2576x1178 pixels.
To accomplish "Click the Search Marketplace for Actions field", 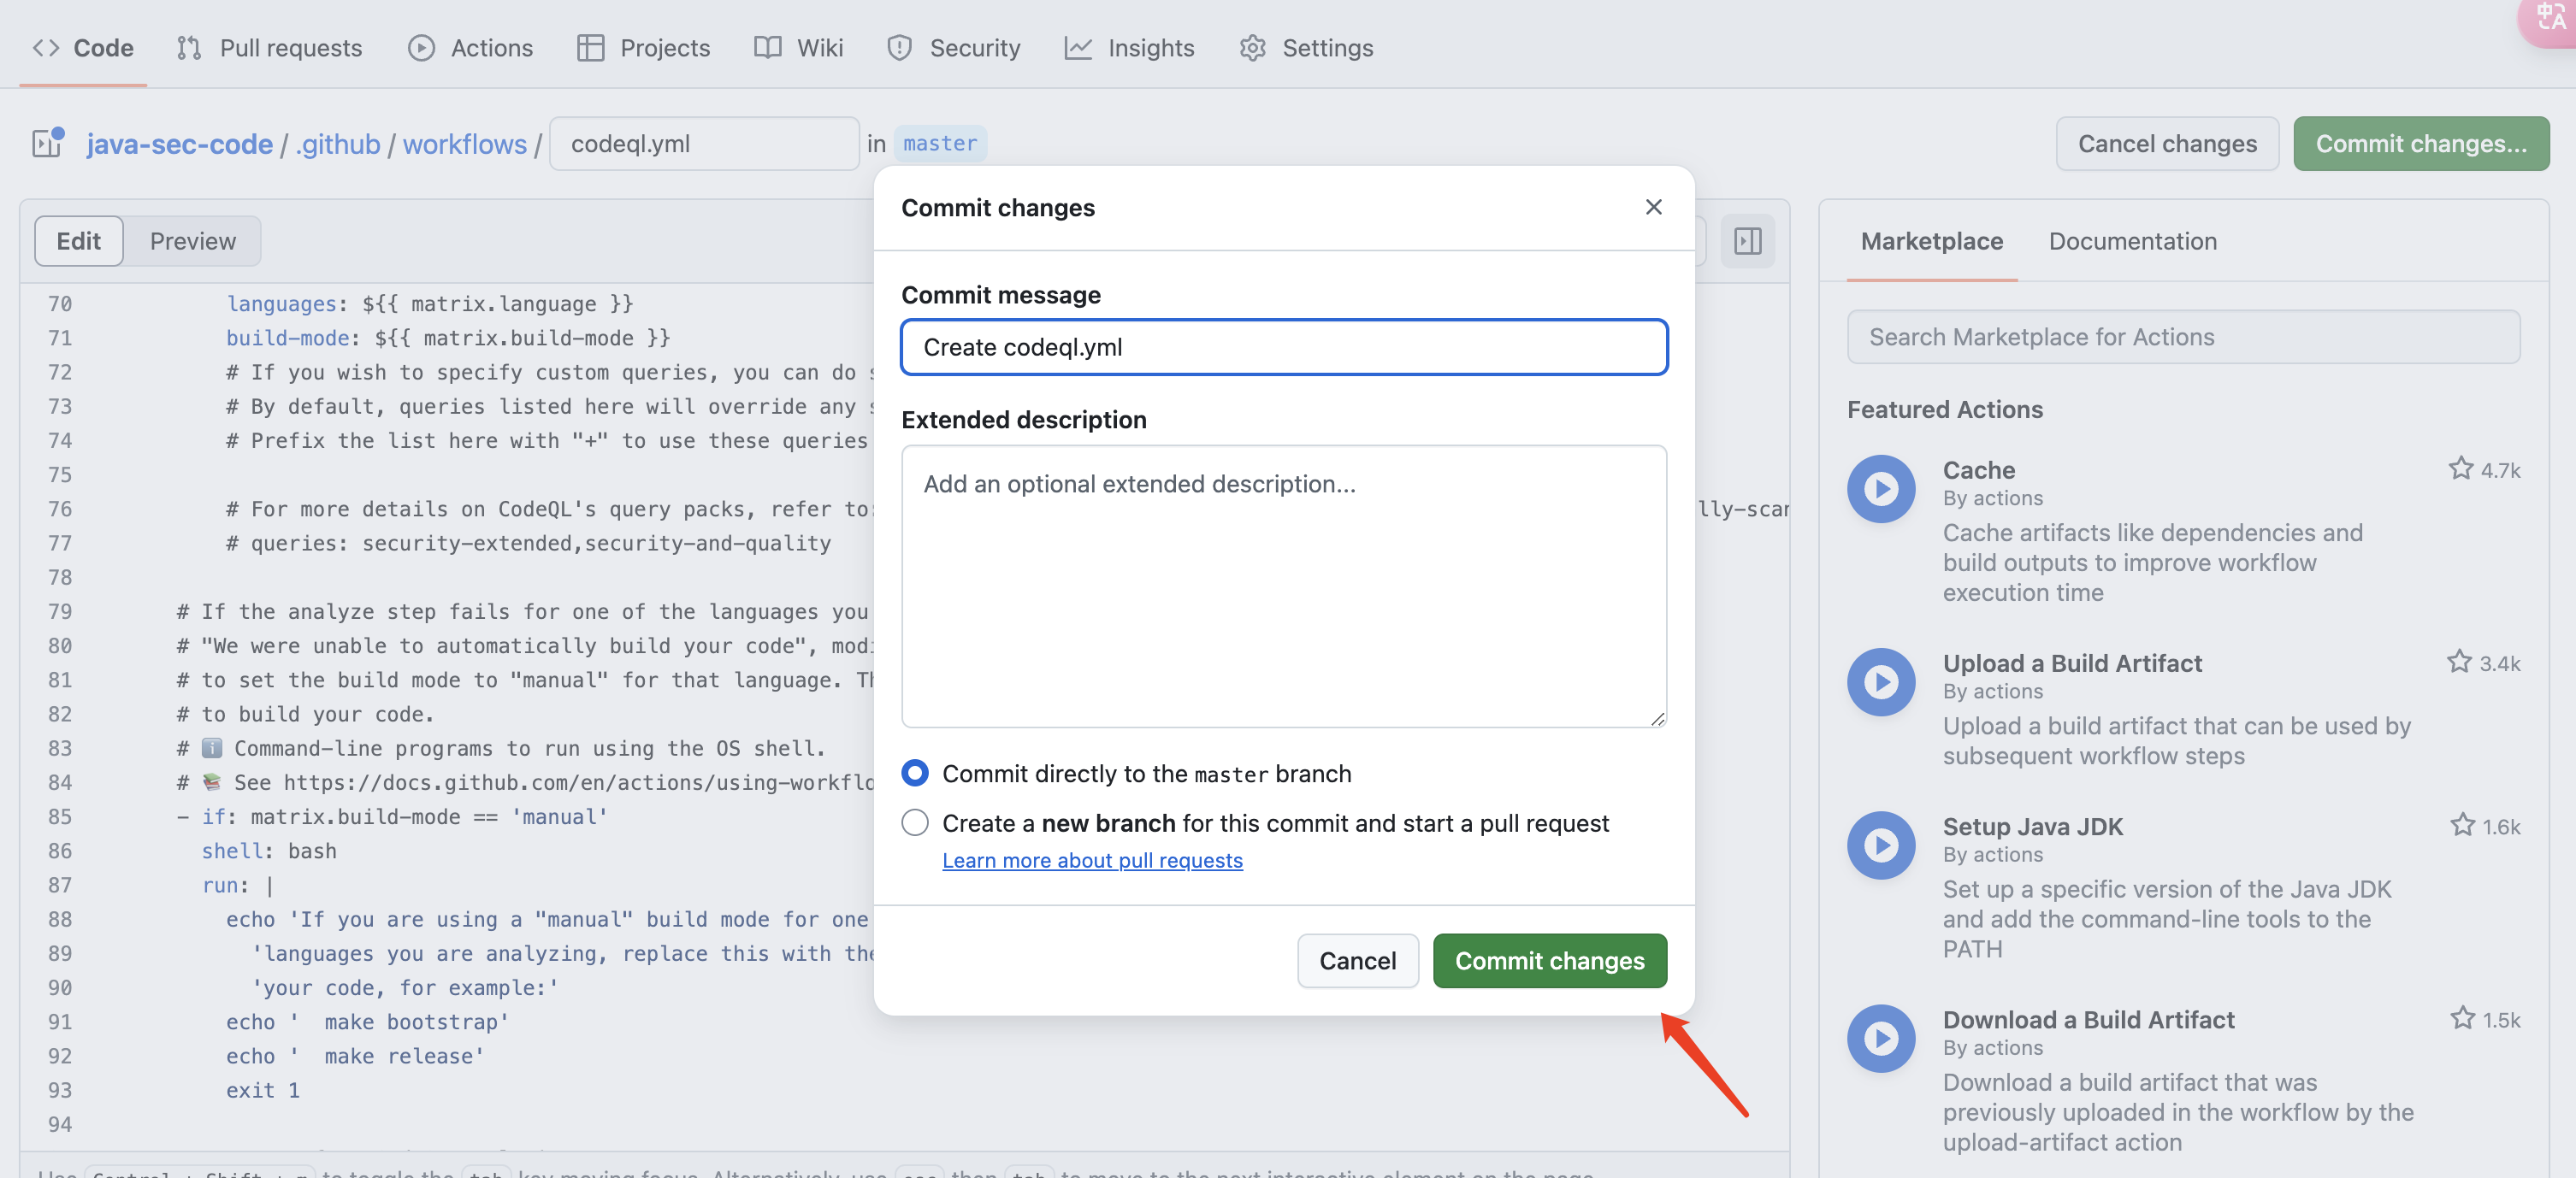I will coord(2182,337).
